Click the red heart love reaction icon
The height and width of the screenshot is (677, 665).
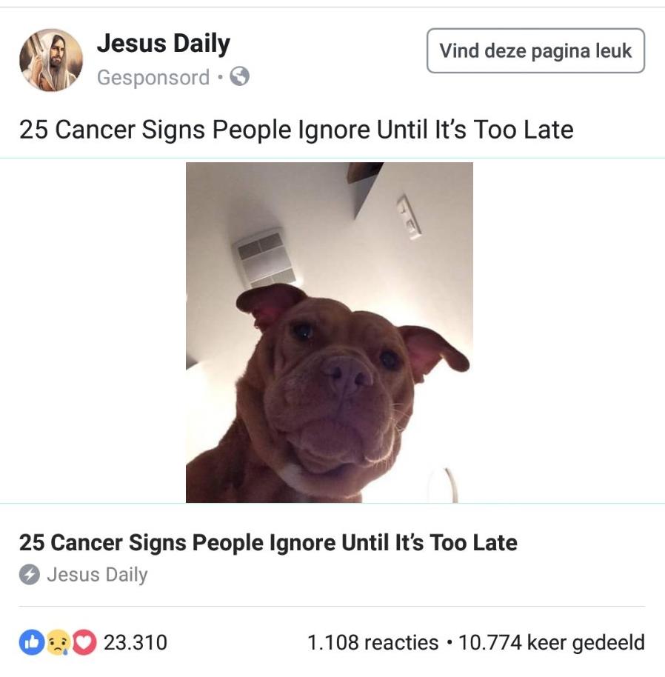click(84, 642)
